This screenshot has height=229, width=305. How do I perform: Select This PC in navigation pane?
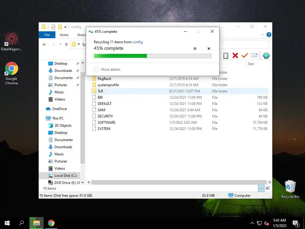[x=58, y=118]
